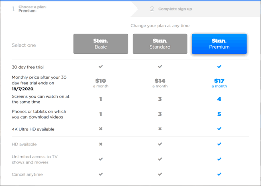This screenshot has width=261, height=186.
Task: Click Premium plan Cancel anytime checkmark
Action: [219, 174]
